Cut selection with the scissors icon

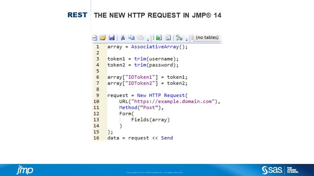123,37
